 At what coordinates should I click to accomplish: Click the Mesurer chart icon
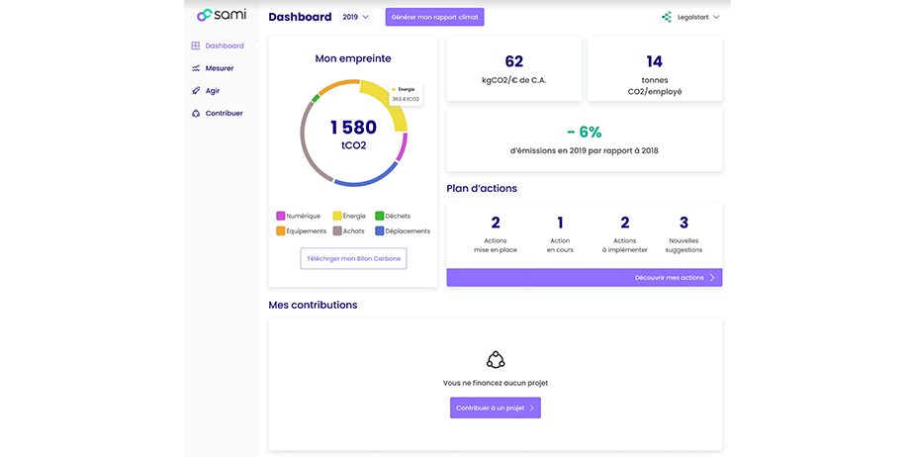(196, 68)
